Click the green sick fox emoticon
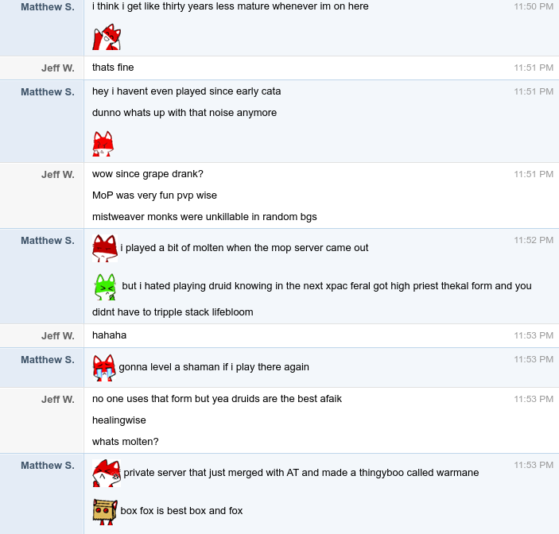The image size is (559, 534). (x=106, y=287)
